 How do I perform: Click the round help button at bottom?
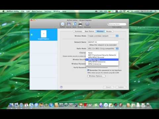[61, 87]
